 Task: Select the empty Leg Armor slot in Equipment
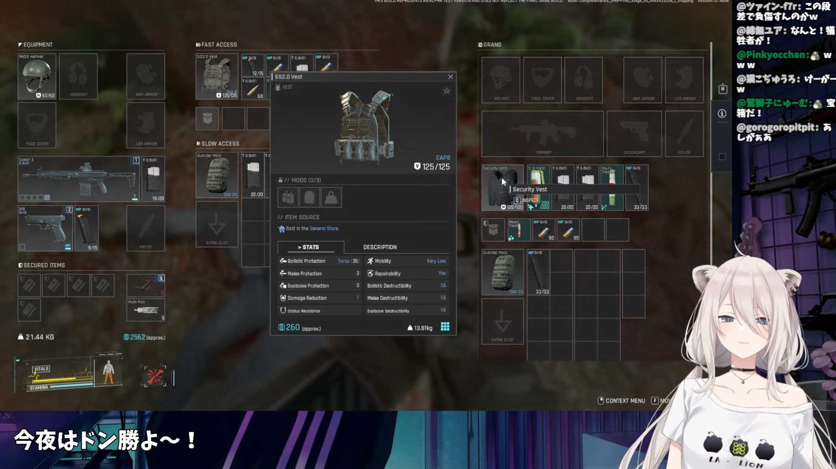pos(146,125)
